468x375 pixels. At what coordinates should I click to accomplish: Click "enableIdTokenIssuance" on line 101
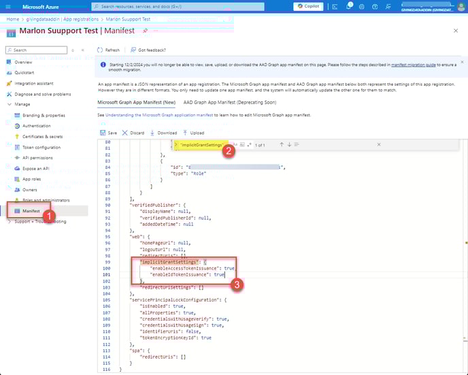point(180,275)
